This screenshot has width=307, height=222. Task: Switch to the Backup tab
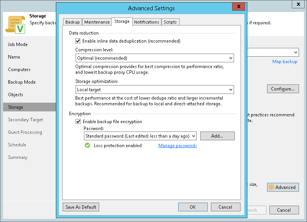73,22
